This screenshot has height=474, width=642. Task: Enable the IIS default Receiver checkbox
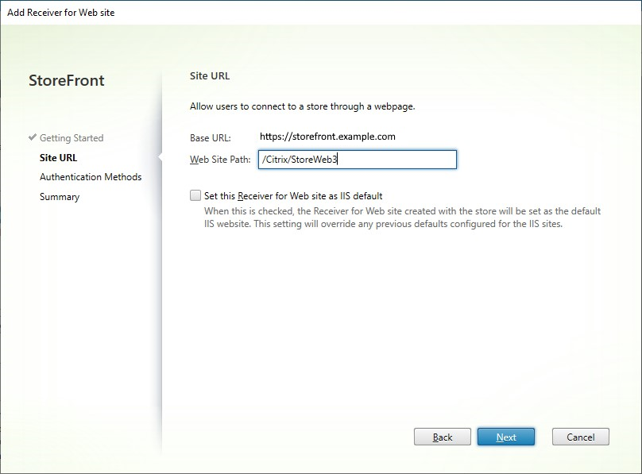tap(195, 195)
